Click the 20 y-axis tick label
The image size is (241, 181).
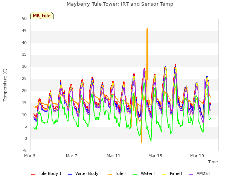[24, 90]
